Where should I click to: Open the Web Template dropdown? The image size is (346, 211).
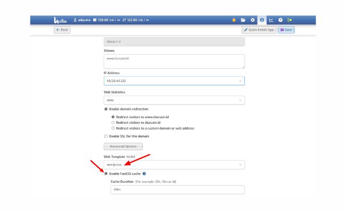point(174,165)
